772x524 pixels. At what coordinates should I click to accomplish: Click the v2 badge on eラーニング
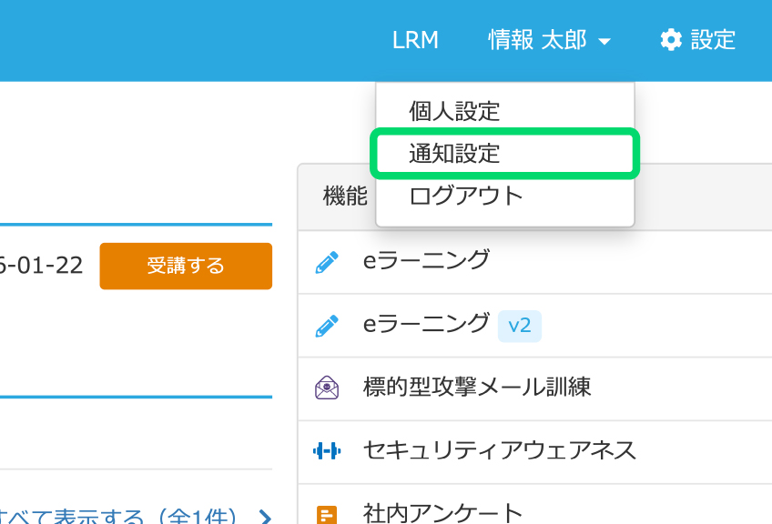pyautogui.click(x=519, y=325)
